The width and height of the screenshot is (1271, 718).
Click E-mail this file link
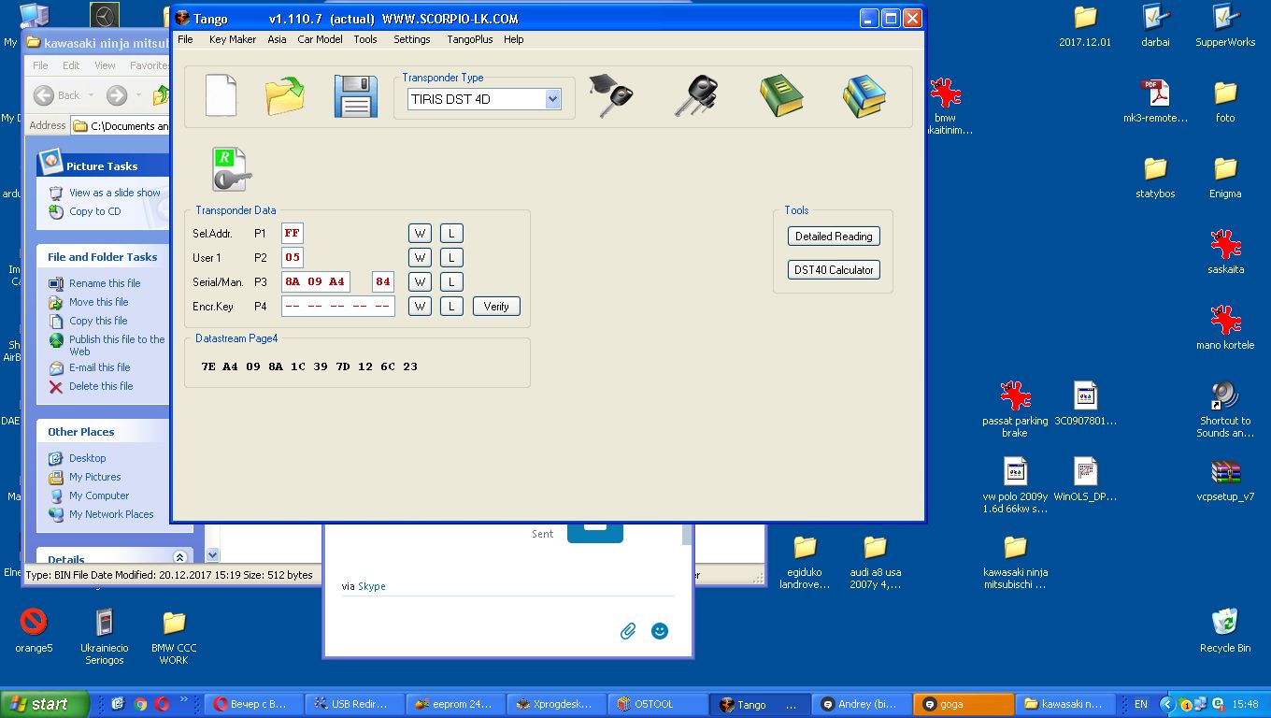click(100, 367)
